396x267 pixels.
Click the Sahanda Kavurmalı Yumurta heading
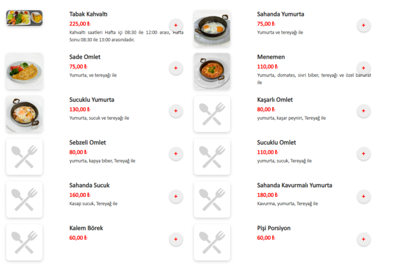coord(295,185)
